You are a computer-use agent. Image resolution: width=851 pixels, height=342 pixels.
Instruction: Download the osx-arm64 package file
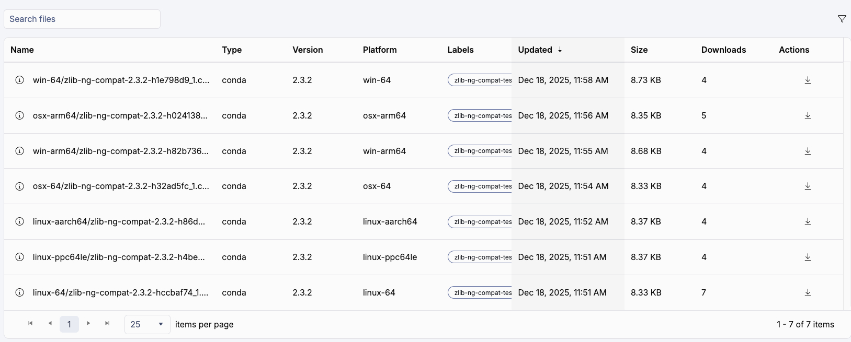click(x=808, y=115)
